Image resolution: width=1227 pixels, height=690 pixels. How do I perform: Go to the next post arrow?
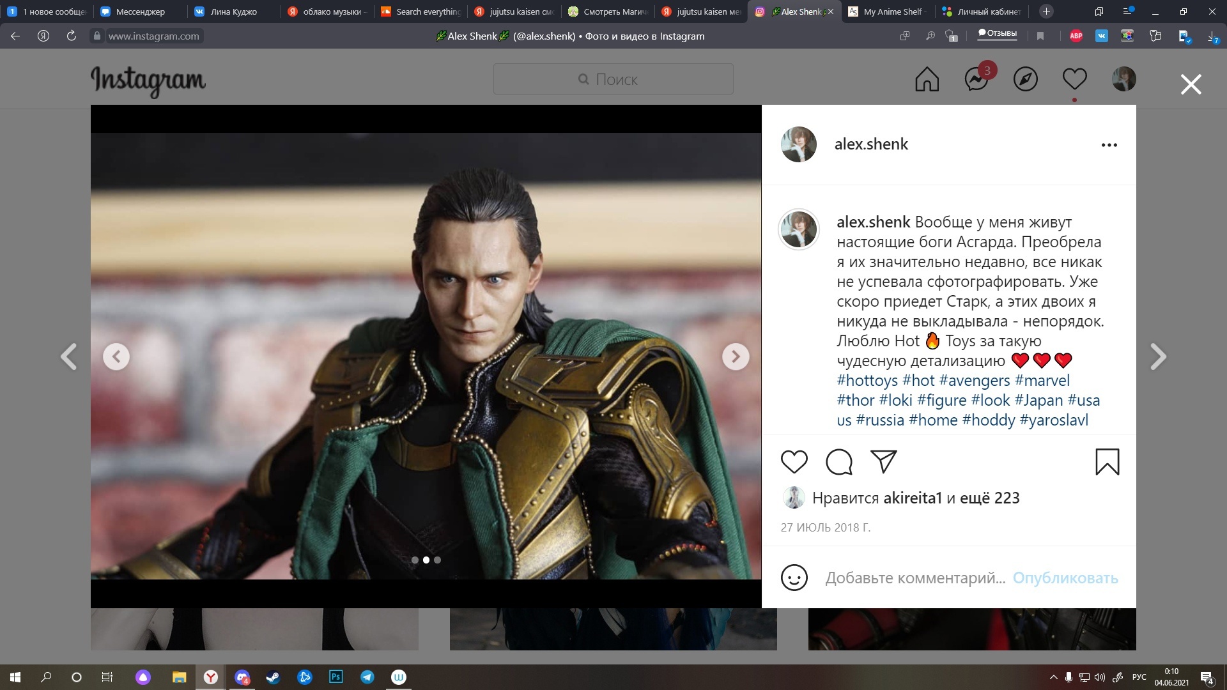tap(1158, 356)
